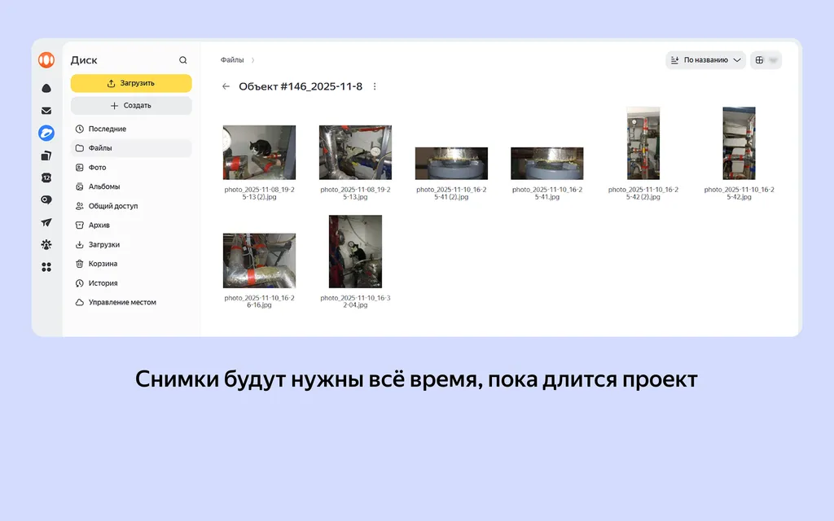Upload files with the Загрузить button
Image resolution: width=834 pixels, height=521 pixels.
[131, 84]
